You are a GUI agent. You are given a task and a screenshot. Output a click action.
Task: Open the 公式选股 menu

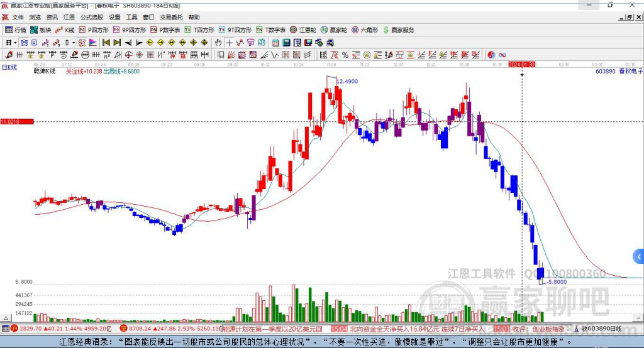(x=92, y=17)
